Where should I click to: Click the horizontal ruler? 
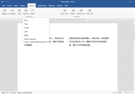tap(67, 20)
